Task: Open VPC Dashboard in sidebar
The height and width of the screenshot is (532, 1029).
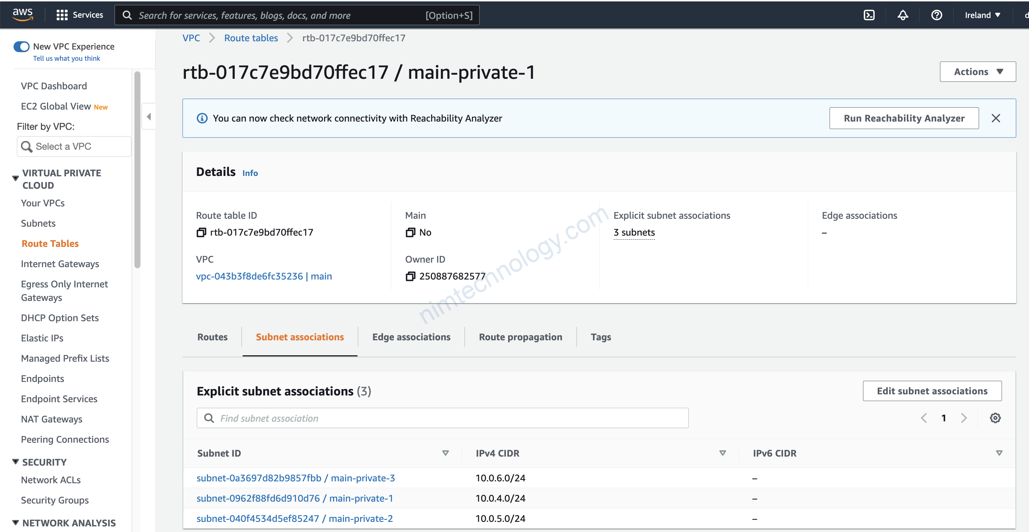Action: 54,86
